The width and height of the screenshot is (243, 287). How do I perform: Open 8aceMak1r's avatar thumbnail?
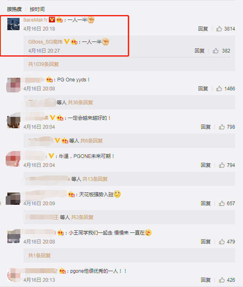tap(13, 24)
